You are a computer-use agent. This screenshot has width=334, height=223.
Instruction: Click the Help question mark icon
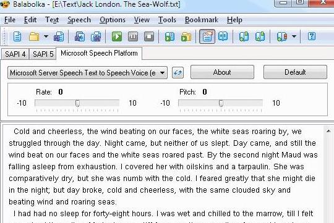click(x=311, y=36)
